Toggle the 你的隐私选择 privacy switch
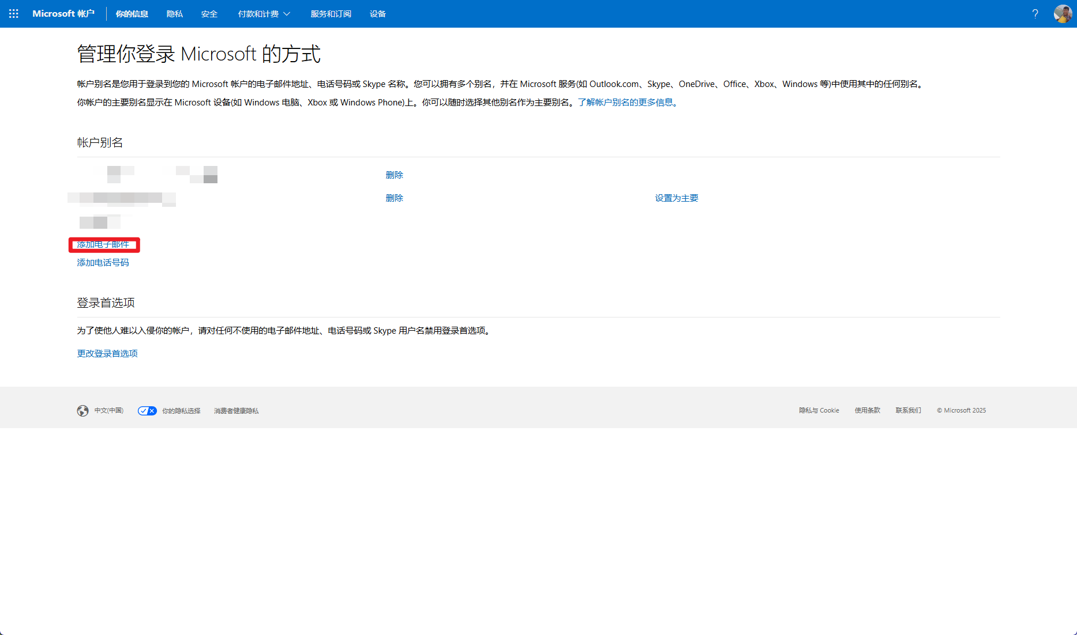This screenshot has height=635, width=1077. coord(147,410)
